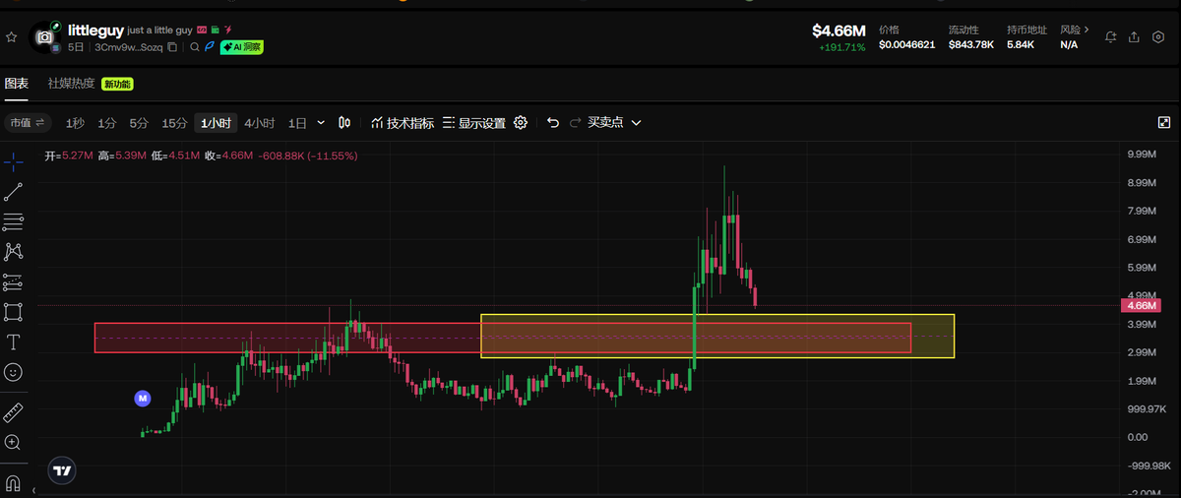
Task: Select the crosshair cursor tool
Action: coord(13,161)
